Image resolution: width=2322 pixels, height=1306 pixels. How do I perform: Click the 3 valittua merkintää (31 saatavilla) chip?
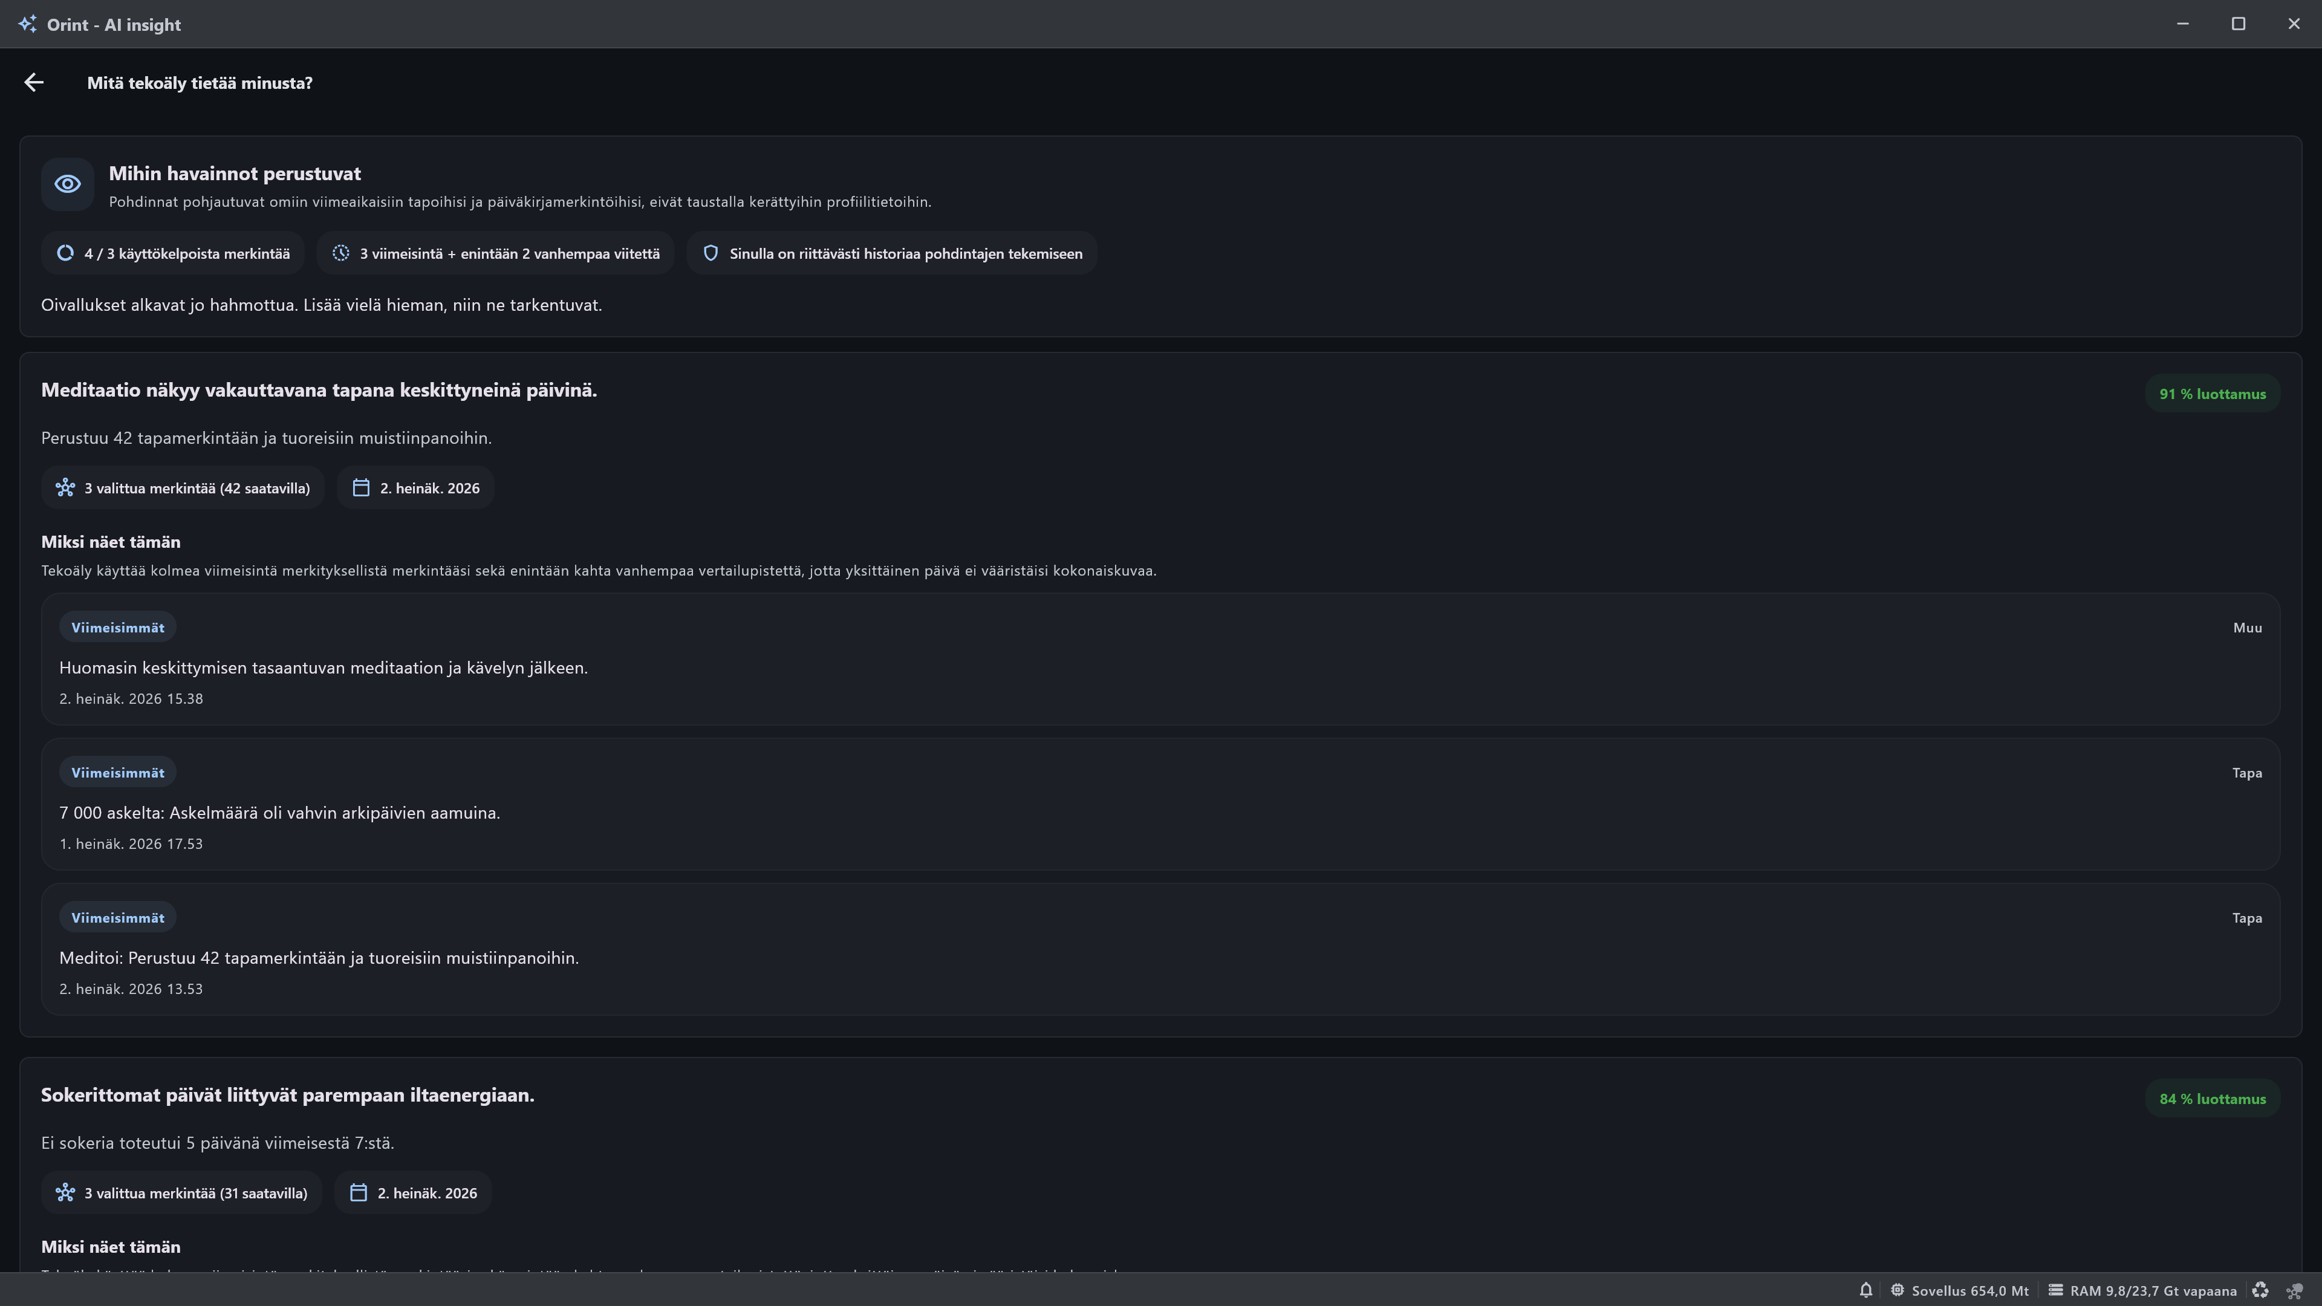point(181,1192)
